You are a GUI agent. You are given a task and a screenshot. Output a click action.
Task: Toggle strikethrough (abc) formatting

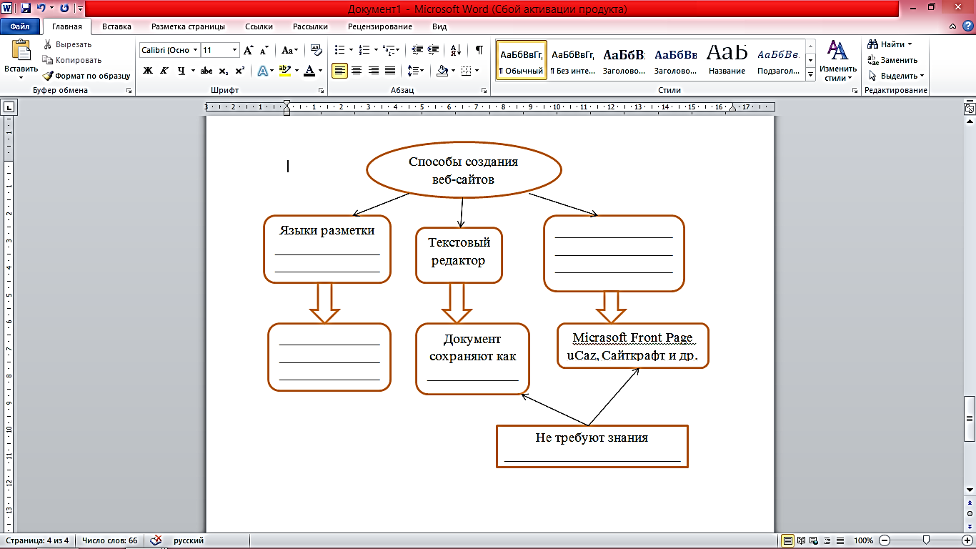tap(206, 70)
